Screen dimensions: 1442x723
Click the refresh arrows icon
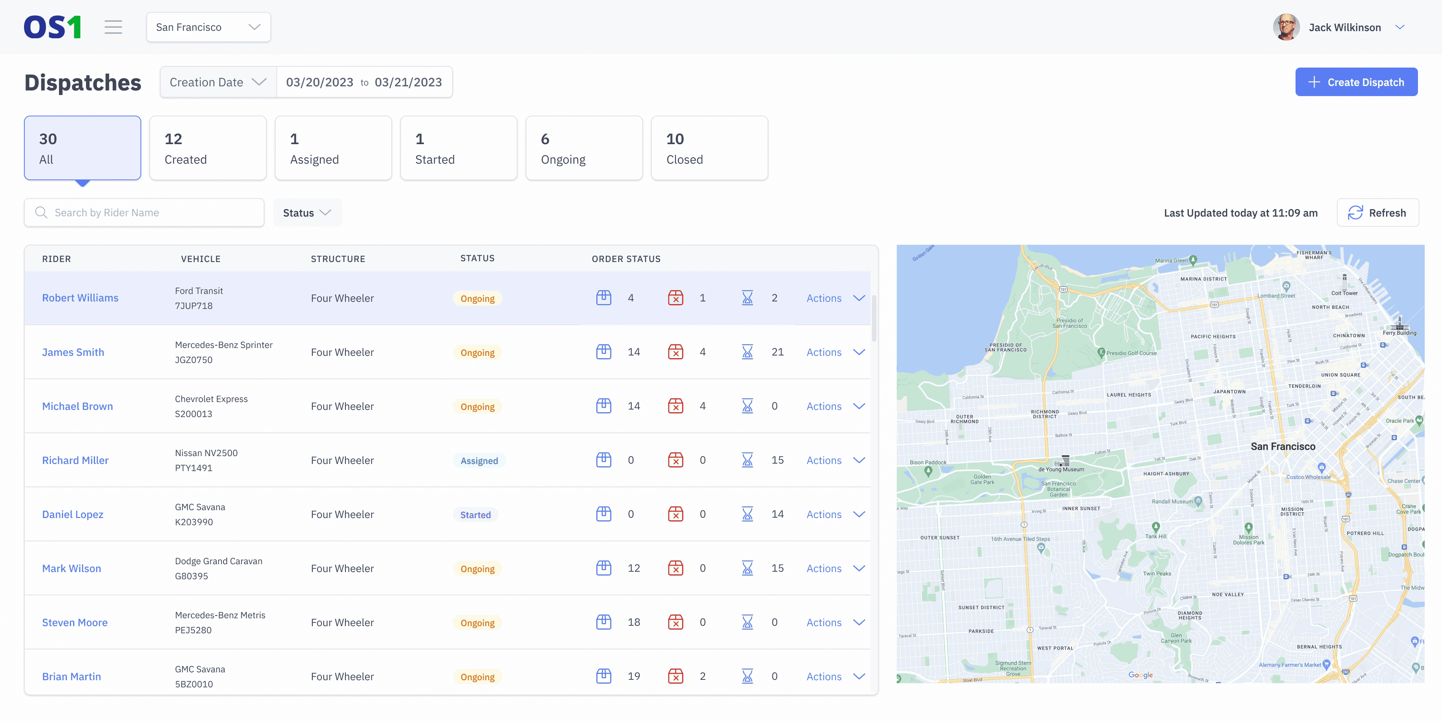click(1355, 212)
